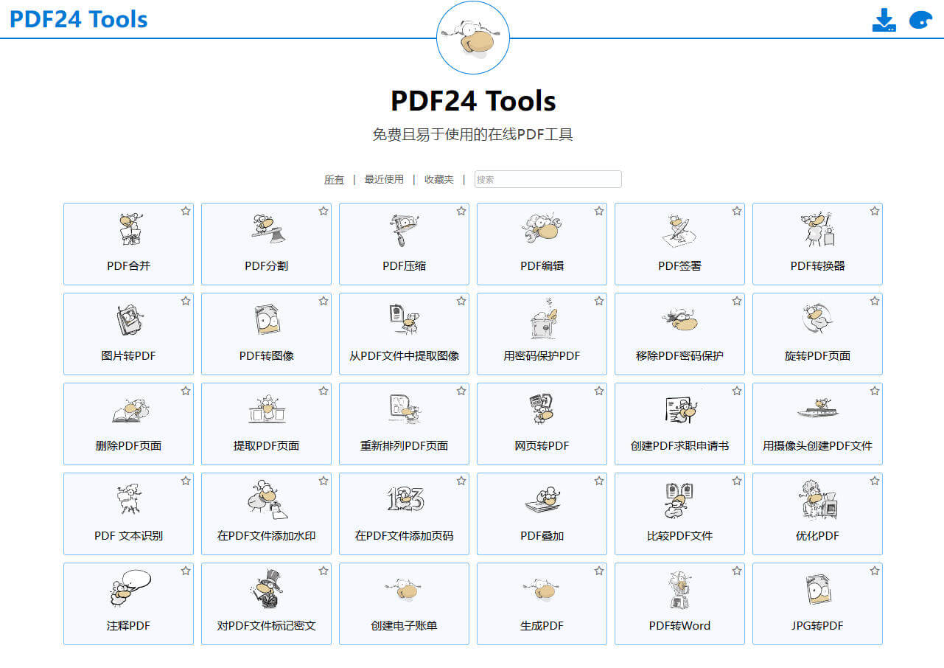
Task: Click the 删除PDF页面 icon
Action: point(129,410)
